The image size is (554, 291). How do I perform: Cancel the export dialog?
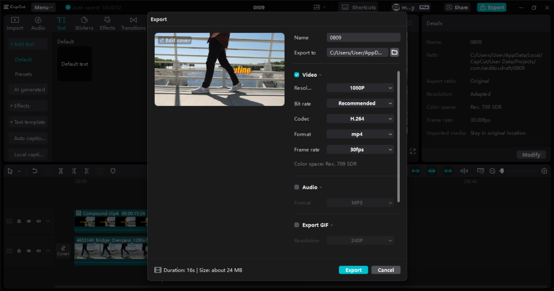pyautogui.click(x=386, y=270)
